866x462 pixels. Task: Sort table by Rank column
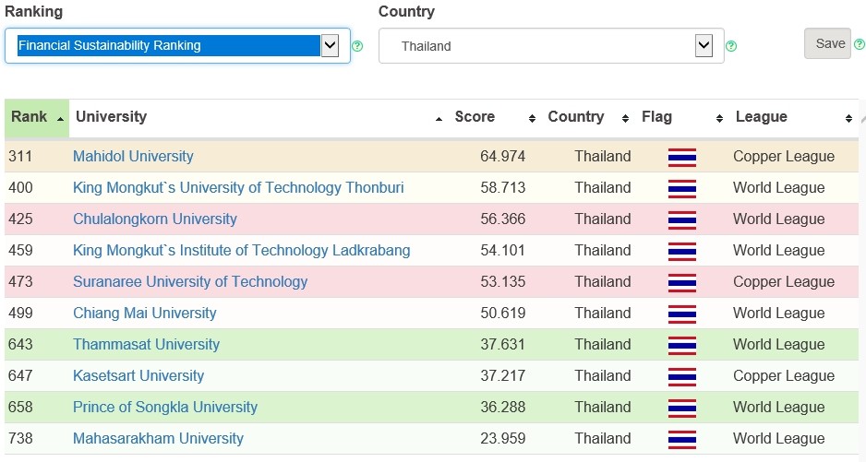click(x=37, y=117)
